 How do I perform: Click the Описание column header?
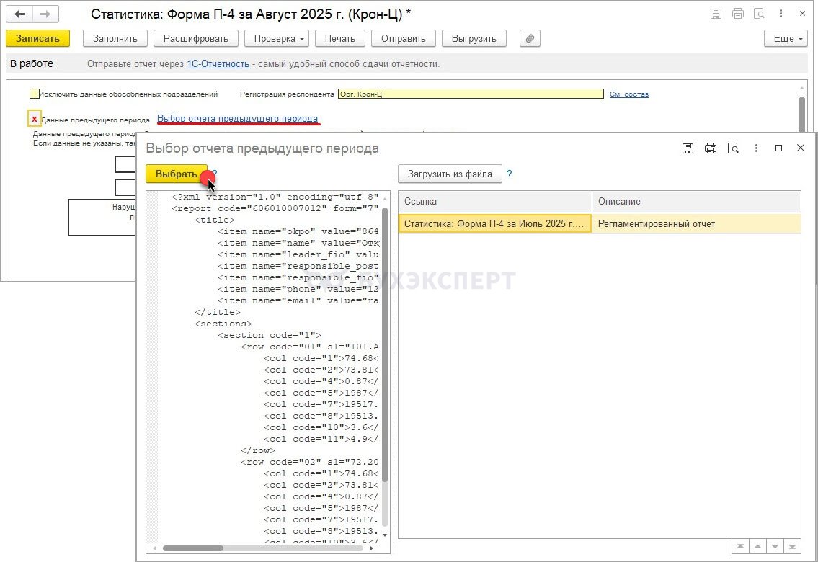click(x=695, y=202)
